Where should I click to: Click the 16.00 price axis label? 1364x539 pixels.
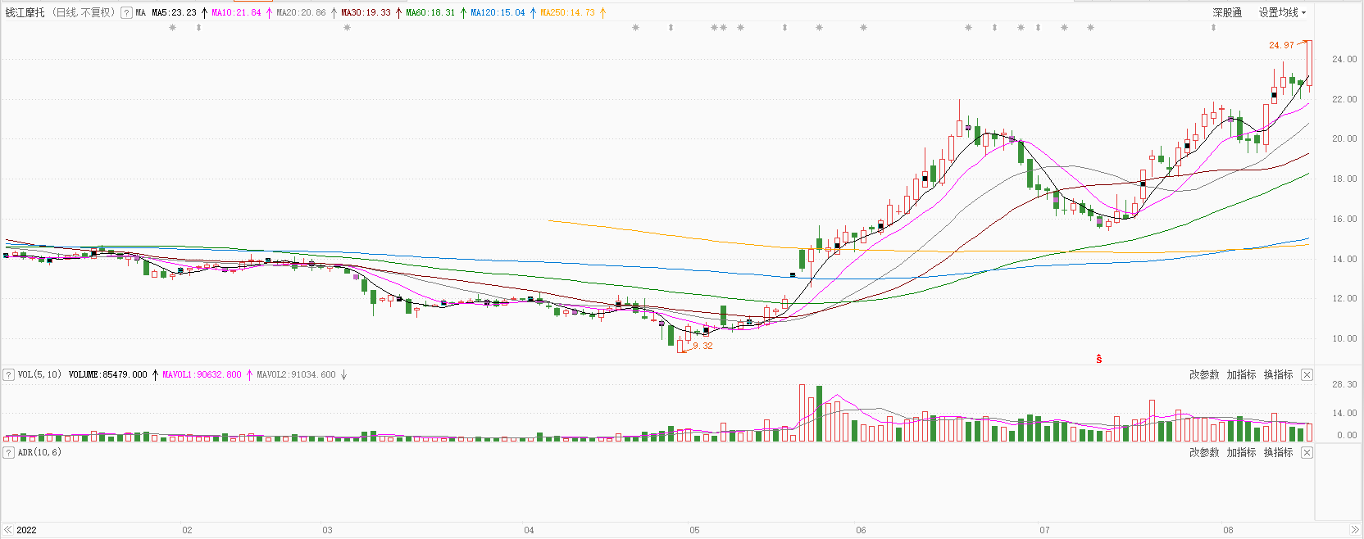[1344, 219]
